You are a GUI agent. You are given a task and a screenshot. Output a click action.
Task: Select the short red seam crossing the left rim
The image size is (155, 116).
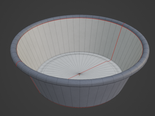[18, 63]
